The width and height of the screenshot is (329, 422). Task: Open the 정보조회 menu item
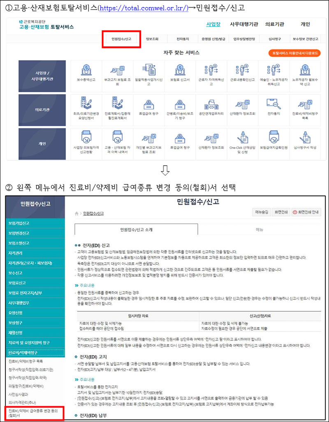coord(152,39)
